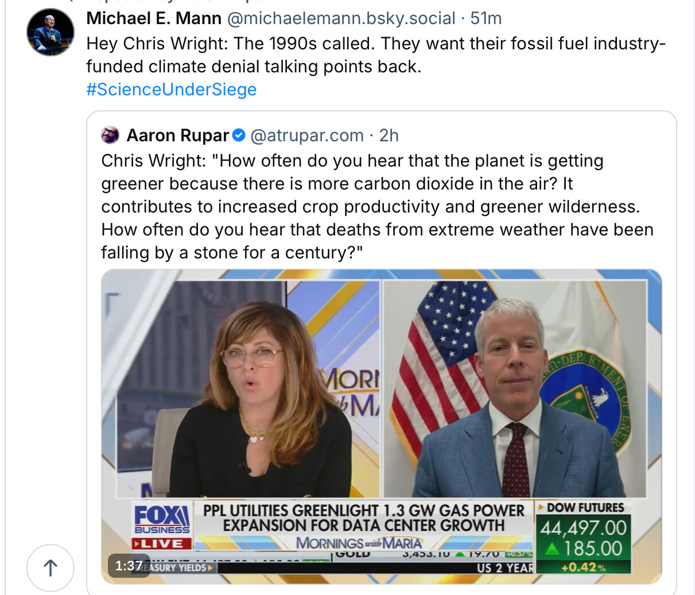
Task: Click the scroll-to-top arrow button
Action: tap(51, 567)
